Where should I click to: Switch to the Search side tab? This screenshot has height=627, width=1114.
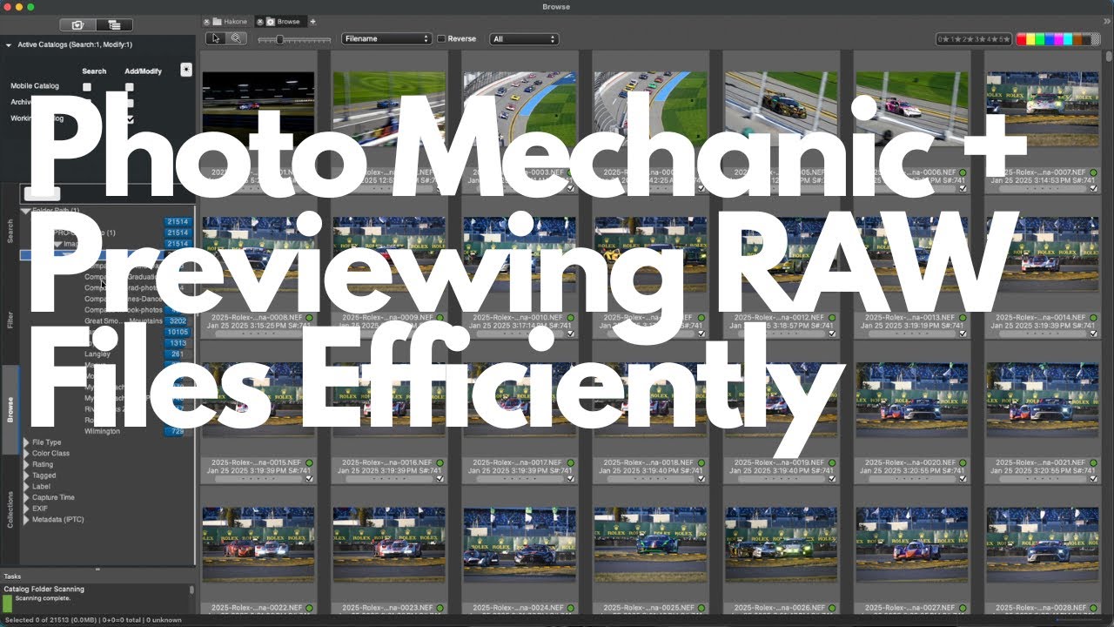pyautogui.click(x=10, y=231)
